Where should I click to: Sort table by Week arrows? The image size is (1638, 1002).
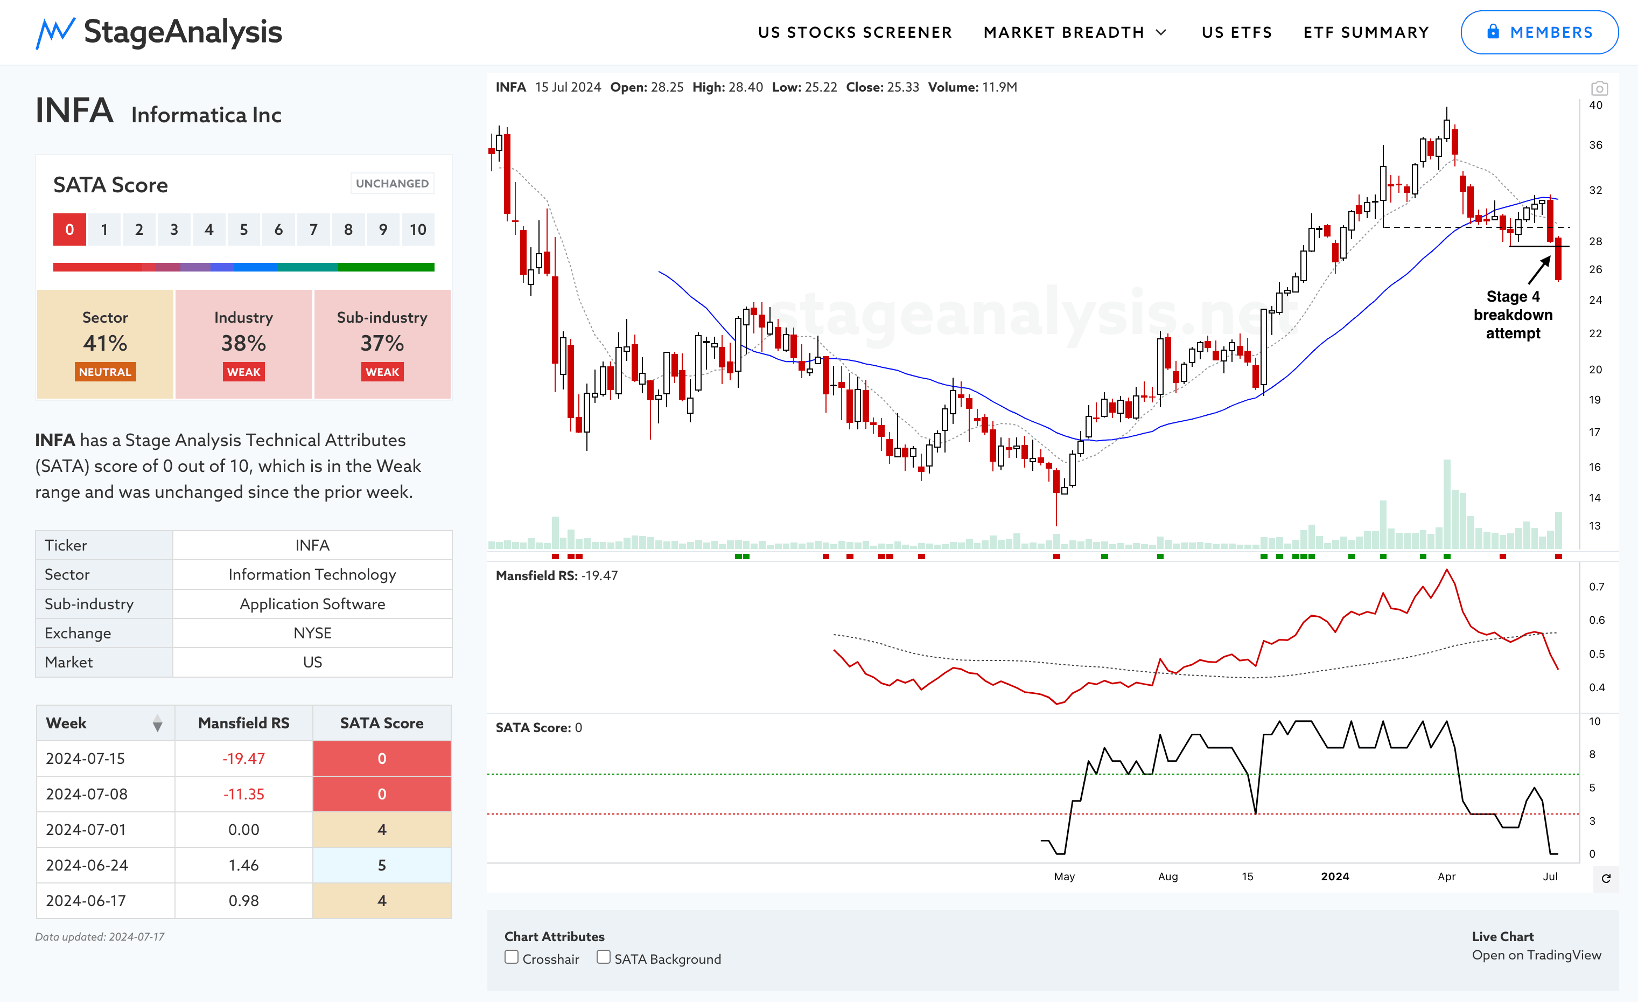coord(158,723)
